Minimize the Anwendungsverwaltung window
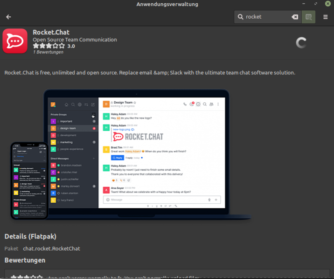Viewport: 334px width, 279px height. click(x=304, y=4)
